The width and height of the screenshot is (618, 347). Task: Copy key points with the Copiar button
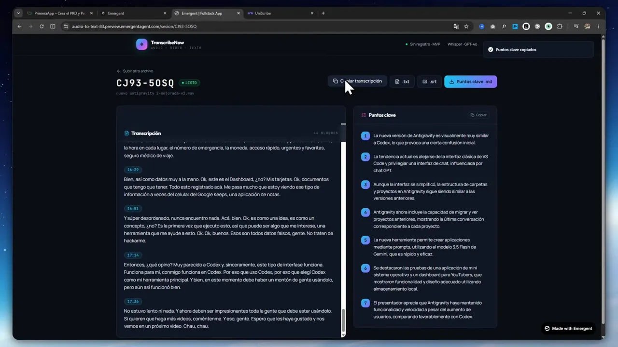[x=478, y=115]
